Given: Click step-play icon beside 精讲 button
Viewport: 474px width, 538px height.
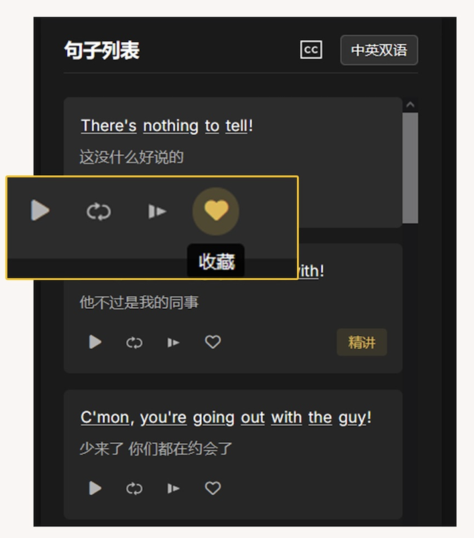Looking at the screenshot, I should pyautogui.click(x=173, y=343).
